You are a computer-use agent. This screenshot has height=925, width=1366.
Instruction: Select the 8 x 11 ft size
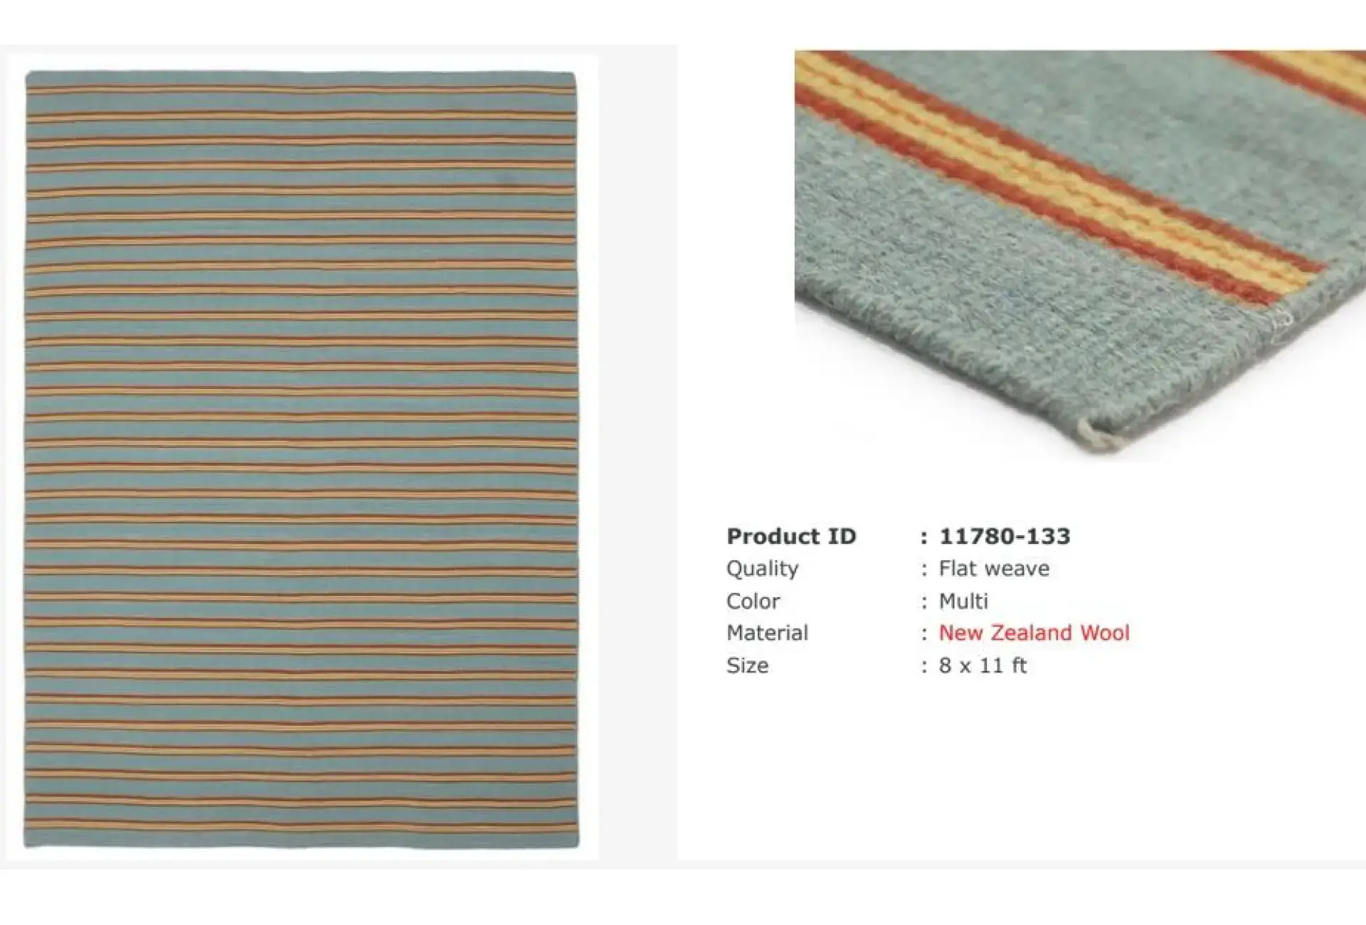tap(983, 665)
